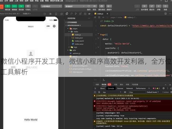Screen dimensions: 172x129
Task: Fold the Page({ code block arrow
Action: tap(98, 34)
